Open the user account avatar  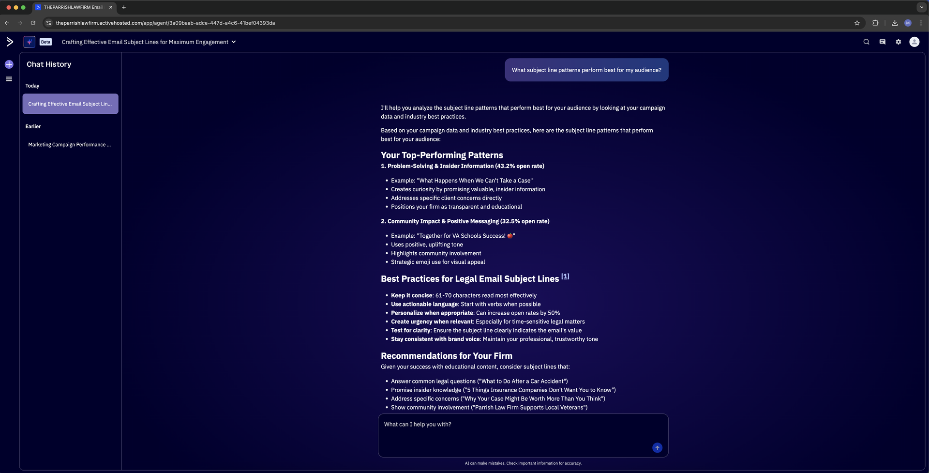pyautogui.click(x=914, y=42)
